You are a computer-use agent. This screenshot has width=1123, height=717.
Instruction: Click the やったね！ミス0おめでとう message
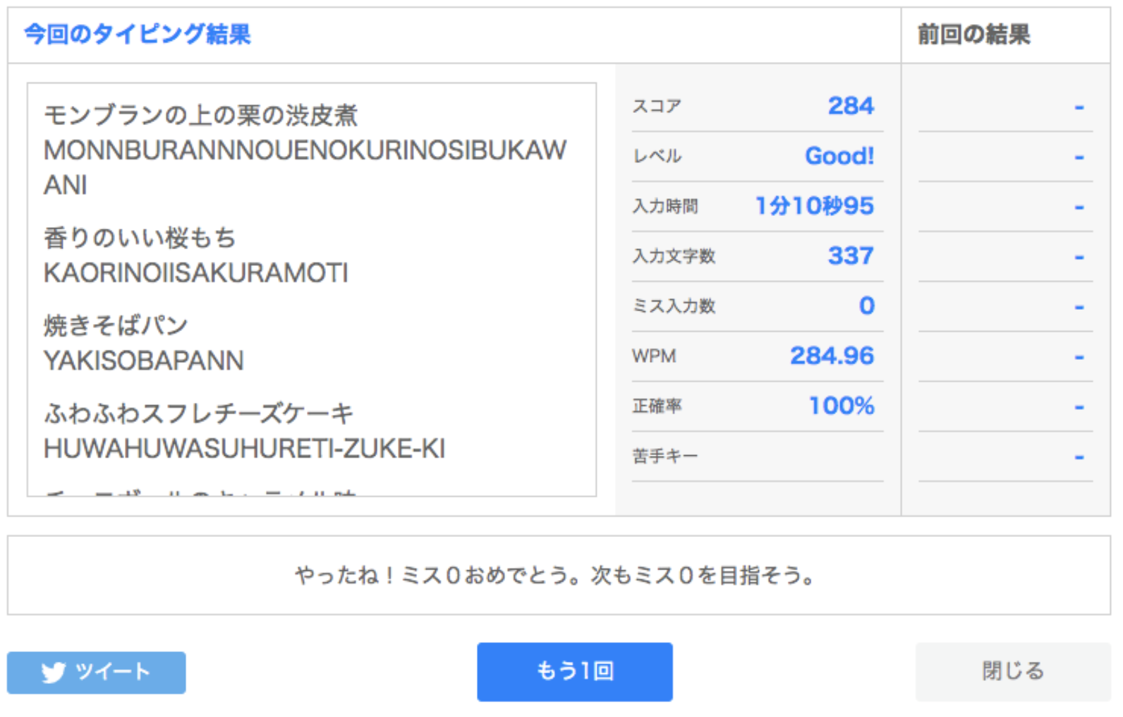click(x=555, y=575)
